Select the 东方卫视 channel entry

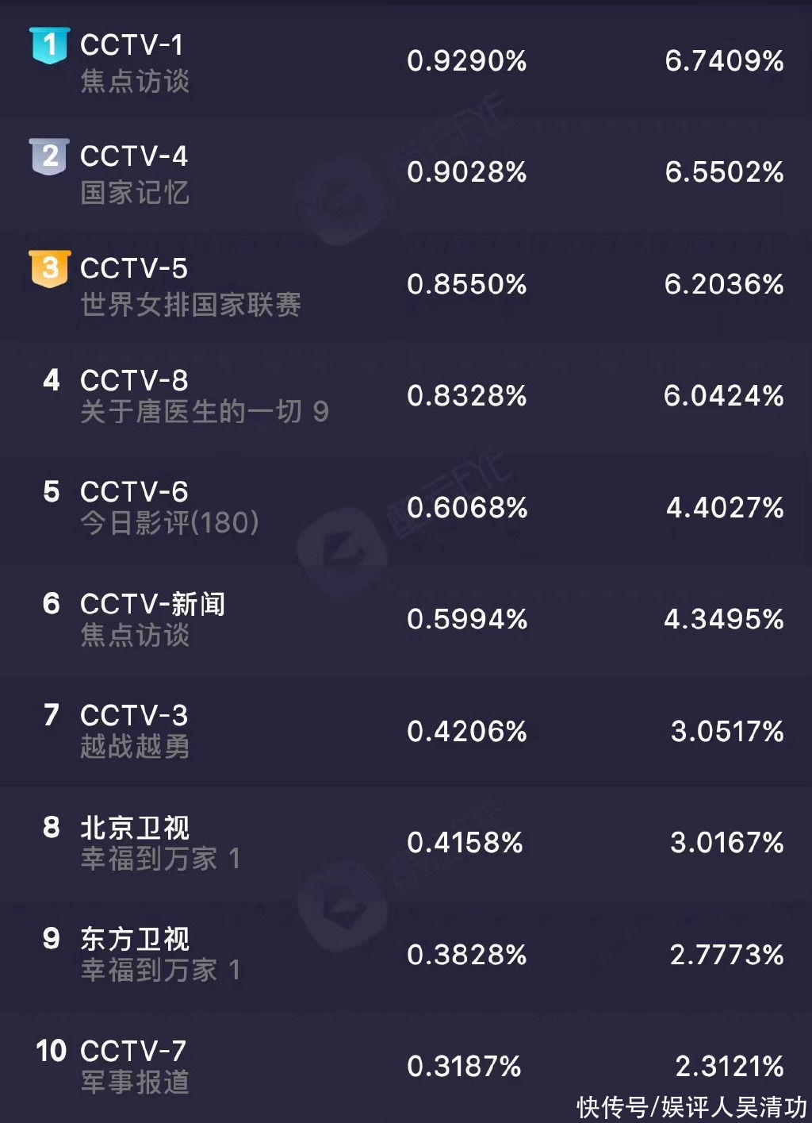(135, 940)
